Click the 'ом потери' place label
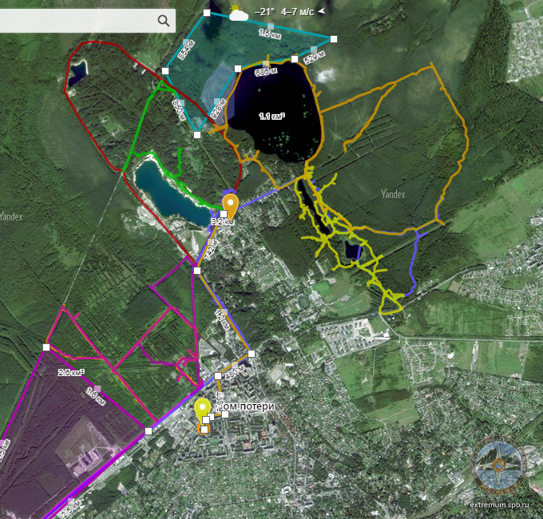This screenshot has height=519, width=543. pyautogui.click(x=248, y=406)
